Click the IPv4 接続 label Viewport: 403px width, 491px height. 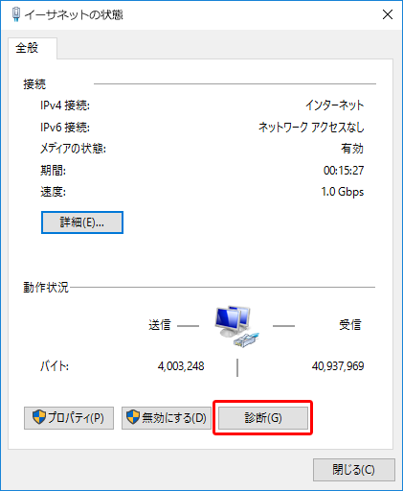point(65,105)
